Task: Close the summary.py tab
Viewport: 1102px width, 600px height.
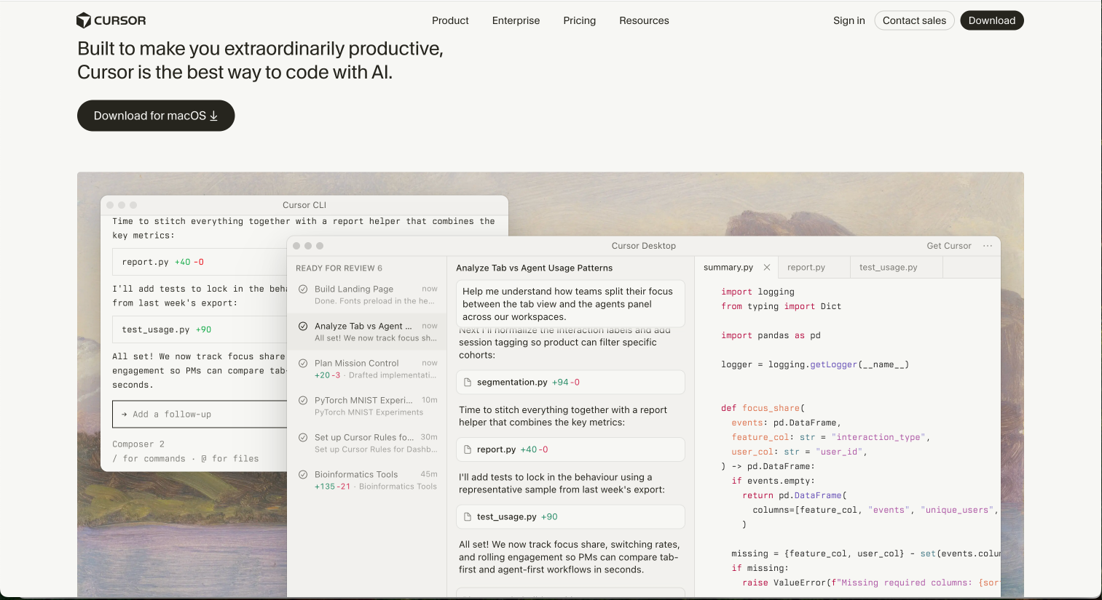Action: pyautogui.click(x=767, y=268)
